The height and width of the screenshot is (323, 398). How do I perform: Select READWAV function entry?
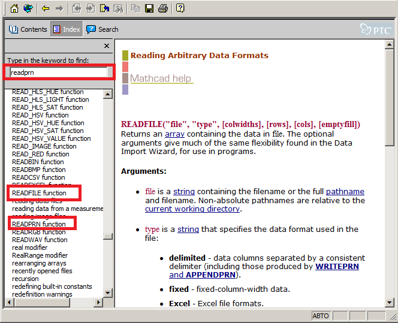pos(40,240)
